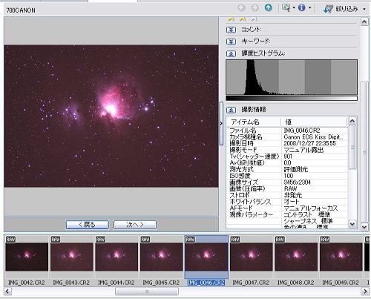Open dropdown arrow beside info icon

309,8
